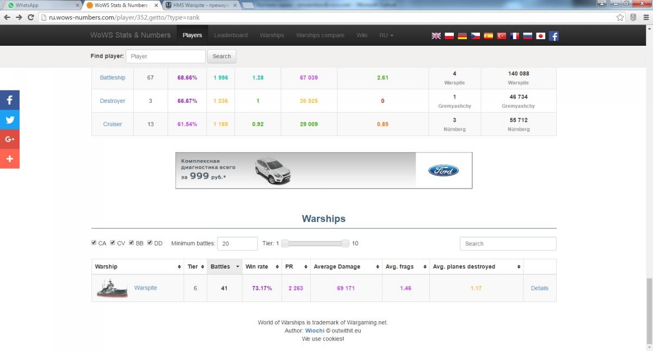Toggle the BB ship type checkbox
The width and height of the screenshot is (653, 351).
[132, 243]
